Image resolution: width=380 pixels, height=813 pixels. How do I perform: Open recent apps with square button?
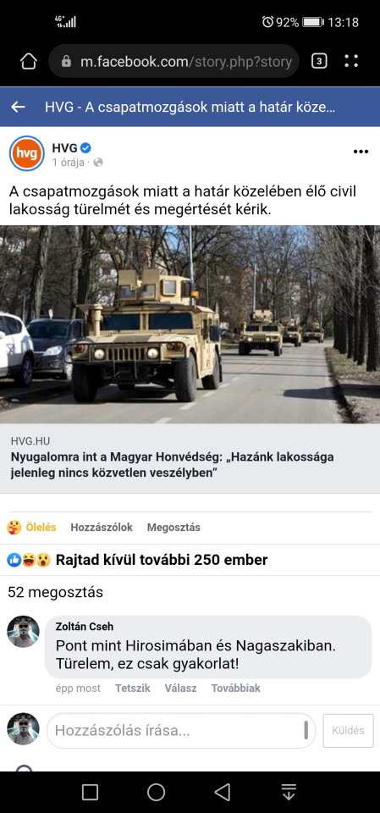pos(91,792)
